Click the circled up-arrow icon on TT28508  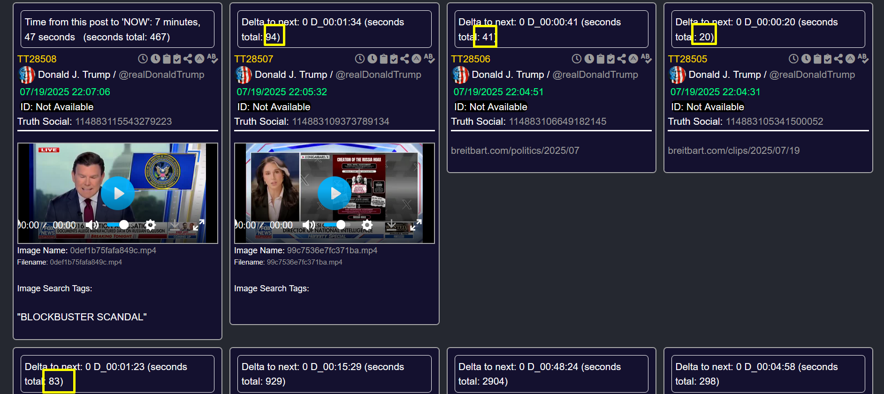(199, 59)
